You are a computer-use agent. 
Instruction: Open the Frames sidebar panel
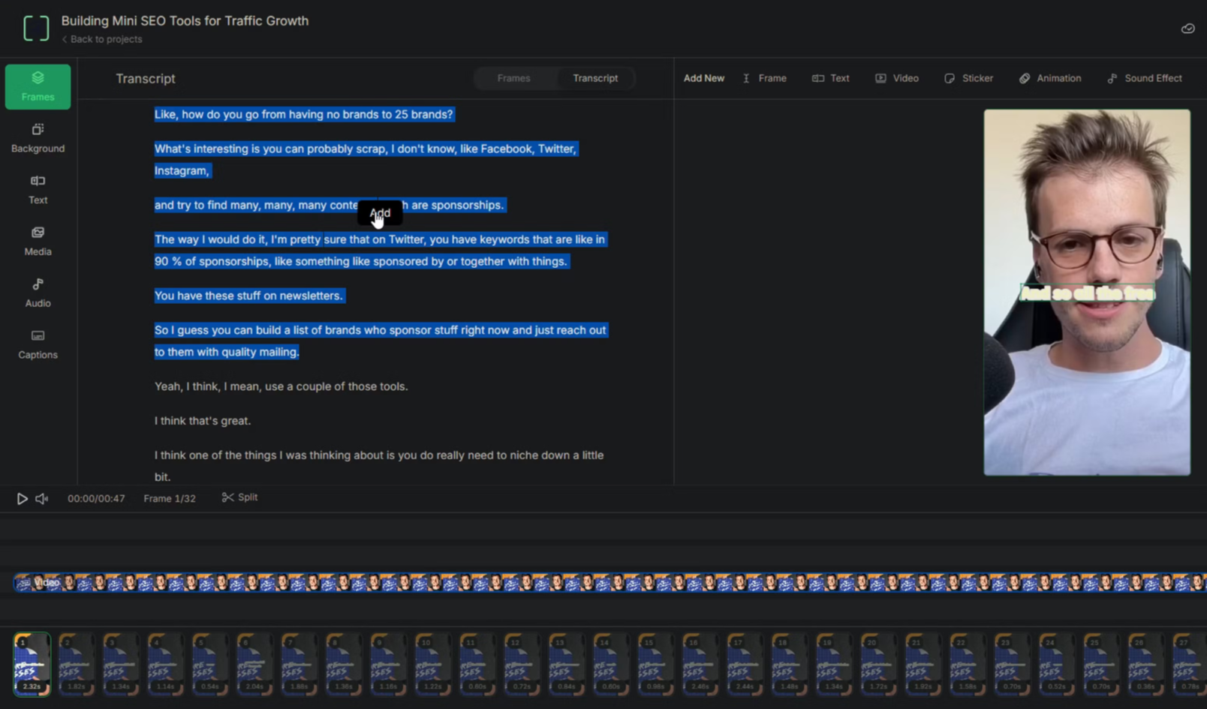click(x=38, y=86)
